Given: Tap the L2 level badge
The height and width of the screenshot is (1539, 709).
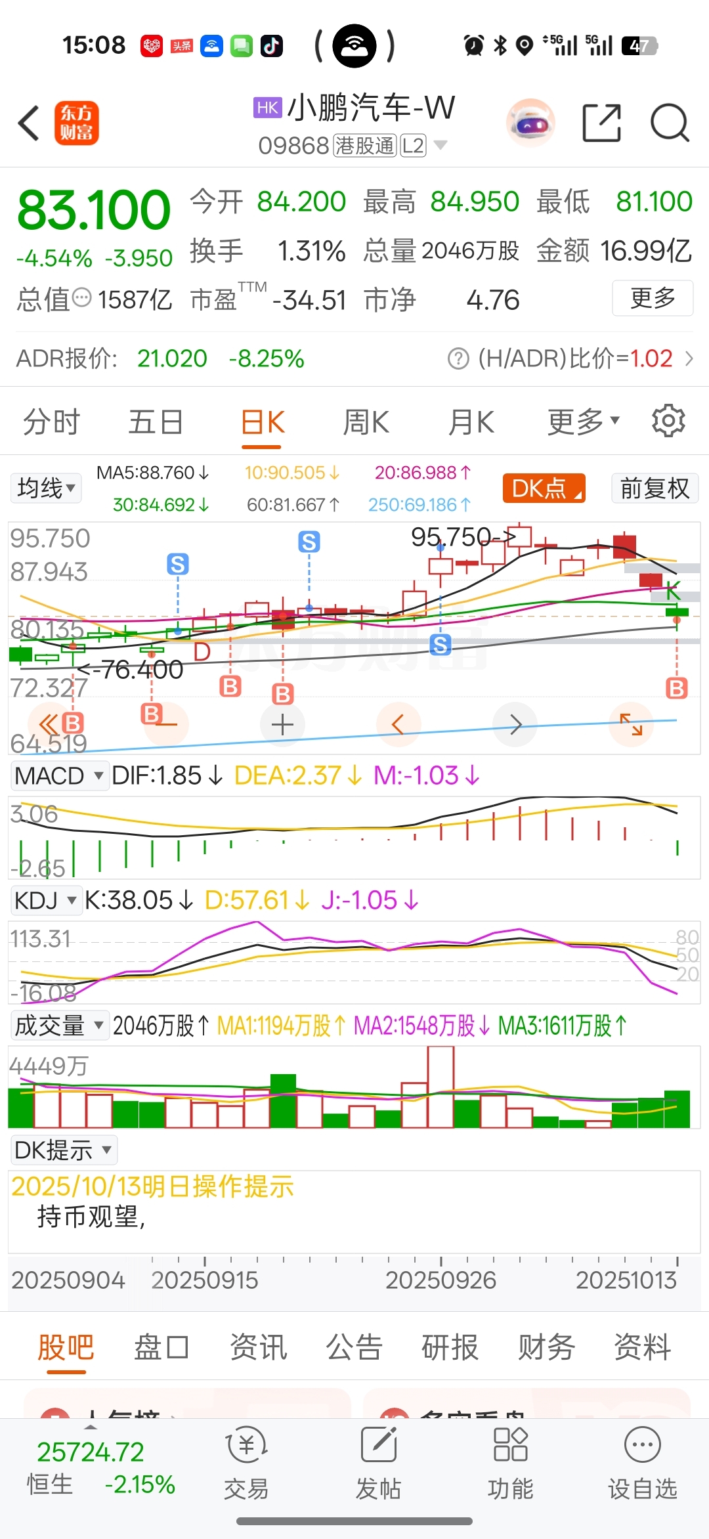Looking at the screenshot, I should (413, 145).
